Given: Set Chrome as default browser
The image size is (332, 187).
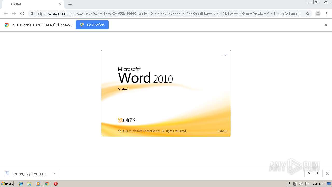Looking at the screenshot, I should [92, 25].
